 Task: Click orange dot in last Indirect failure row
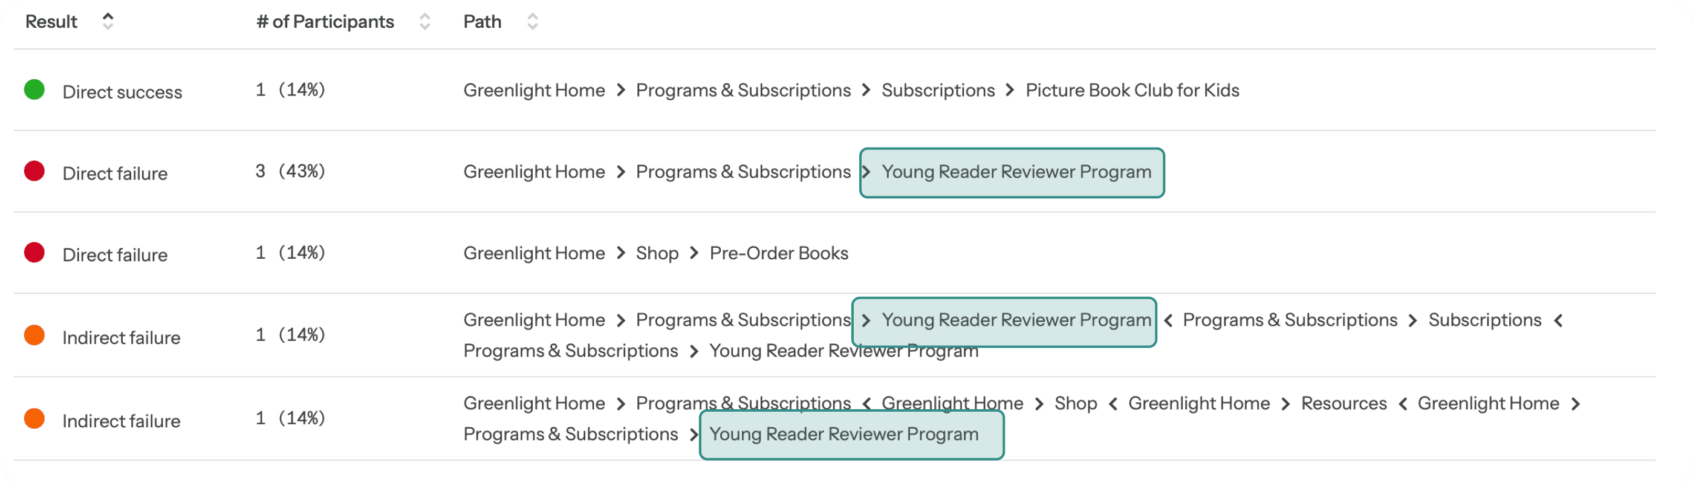[x=34, y=418]
